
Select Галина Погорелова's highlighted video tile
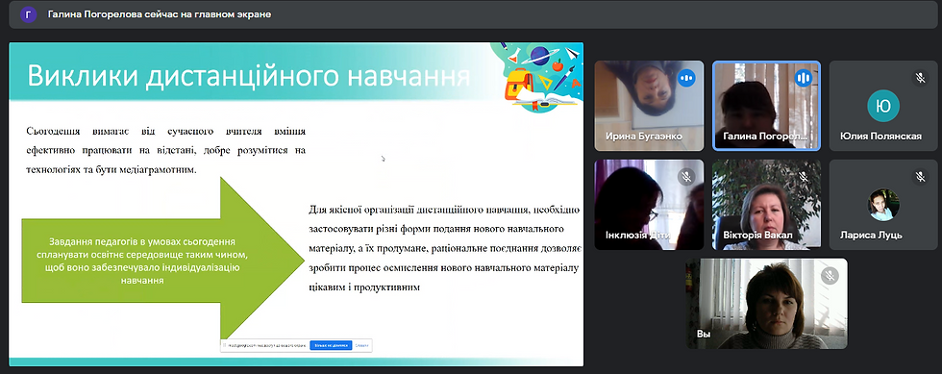(766, 105)
